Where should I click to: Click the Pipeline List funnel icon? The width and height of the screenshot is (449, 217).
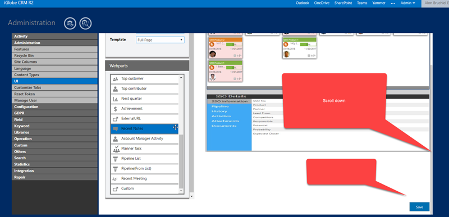click(116, 159)
